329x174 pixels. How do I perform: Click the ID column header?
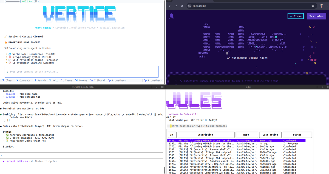[x=172, y=135]
